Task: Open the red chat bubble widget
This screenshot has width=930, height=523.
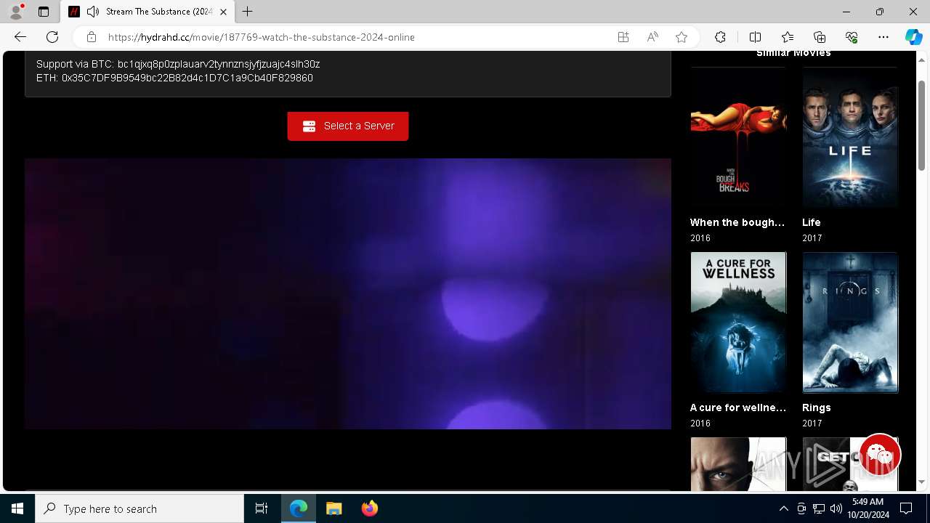Action: click(x=880, y=455)
